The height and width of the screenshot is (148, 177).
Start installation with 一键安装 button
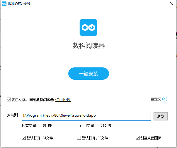tap(88, 74)
